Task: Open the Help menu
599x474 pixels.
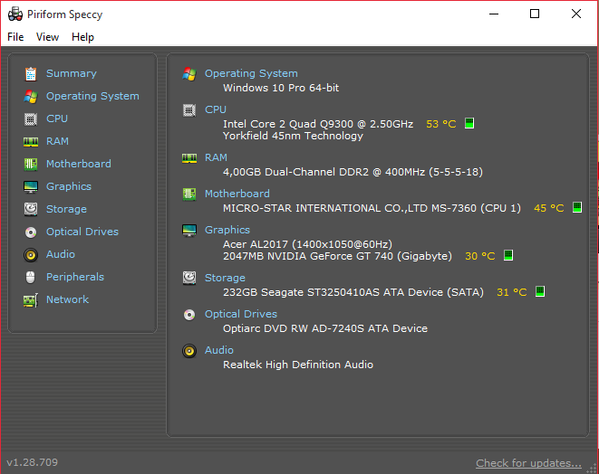Action: click(82, 37)
